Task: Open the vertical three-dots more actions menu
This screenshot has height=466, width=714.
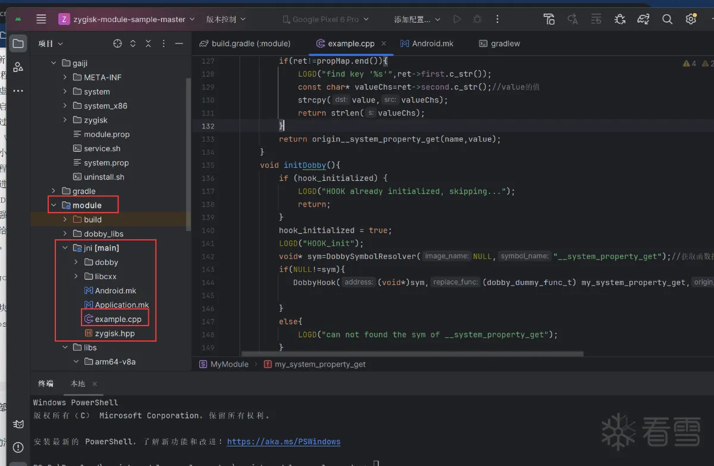Action: point(498,19)
